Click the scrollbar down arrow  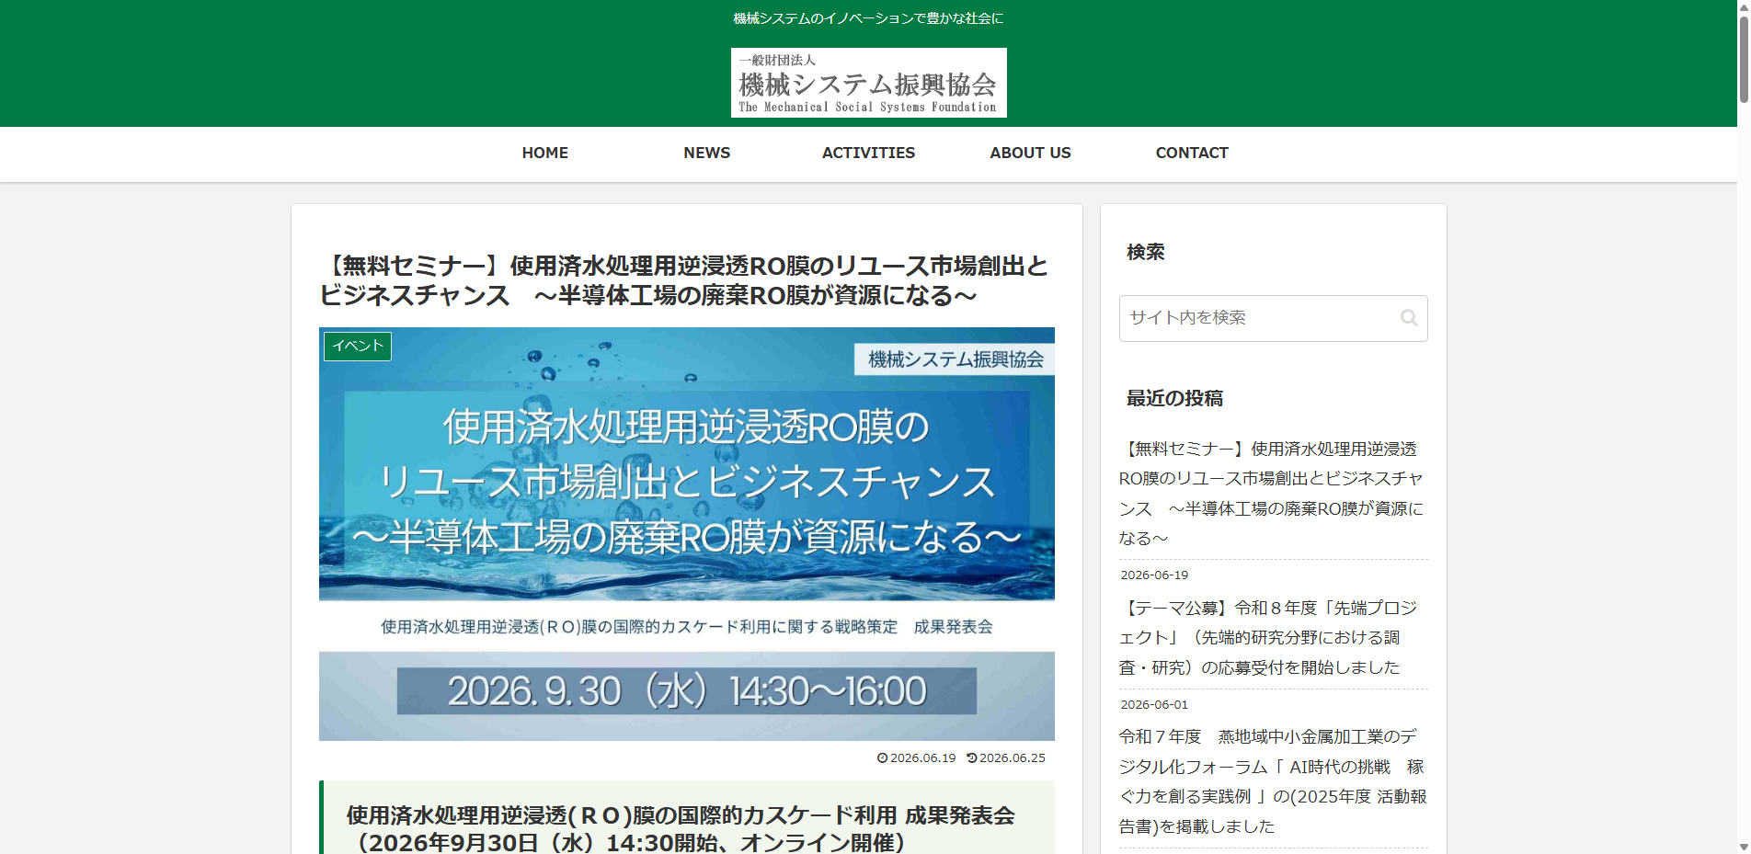[1743, 847]
